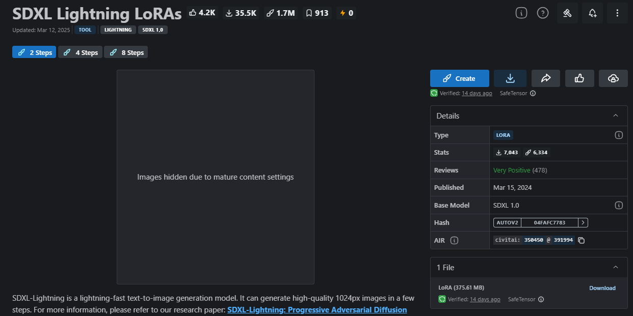Click the info icon in Type row
This screenshot has height=316, width=633.
[619, 135]
